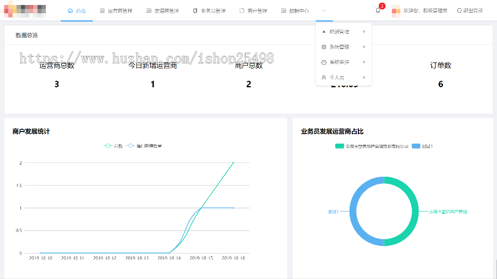Click the 商户总数 label
Image resolution: width=497 pixels, height=279 pixels.
pyautogui.click(x=249, y=66)
